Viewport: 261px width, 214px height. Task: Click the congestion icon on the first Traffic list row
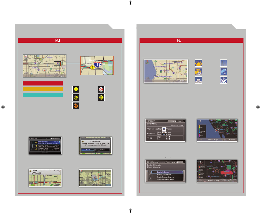point(36,142)
